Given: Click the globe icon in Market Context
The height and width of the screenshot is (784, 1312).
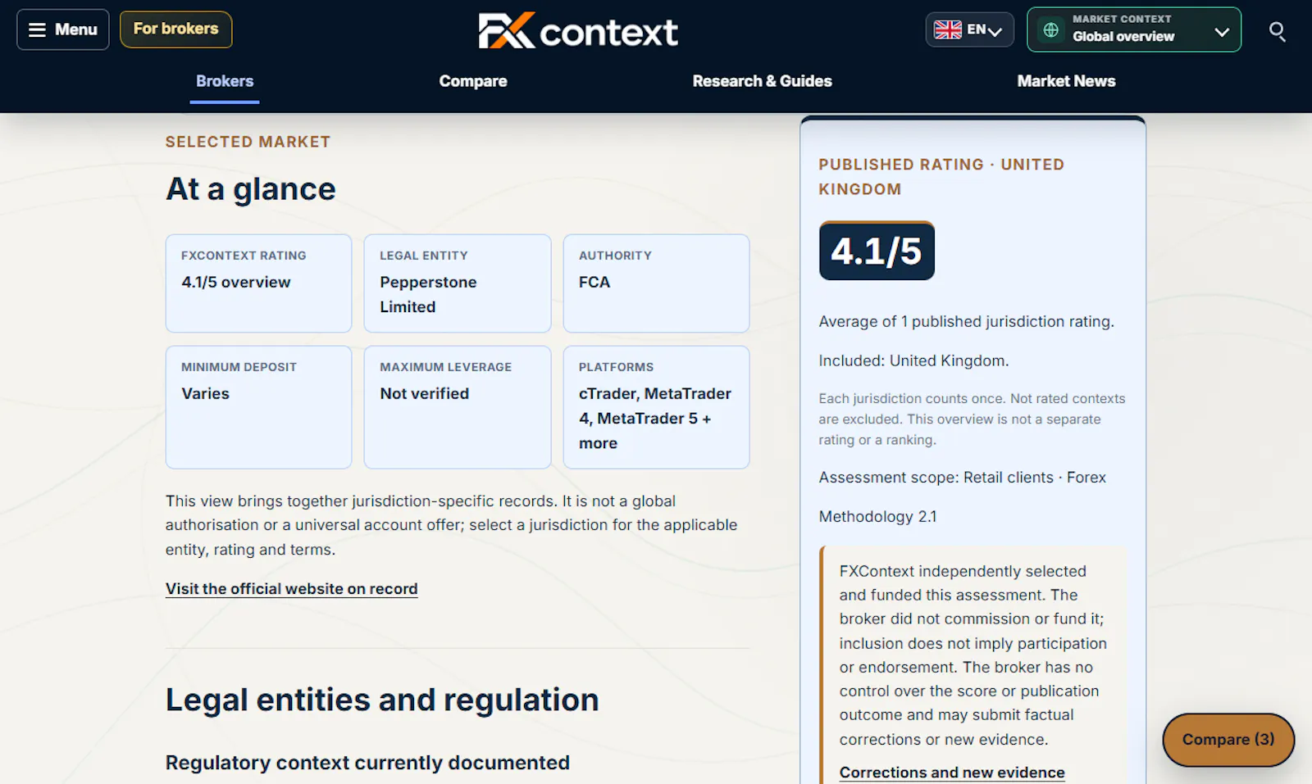Looking at the screenshot, I should [x=1050, y=30].
